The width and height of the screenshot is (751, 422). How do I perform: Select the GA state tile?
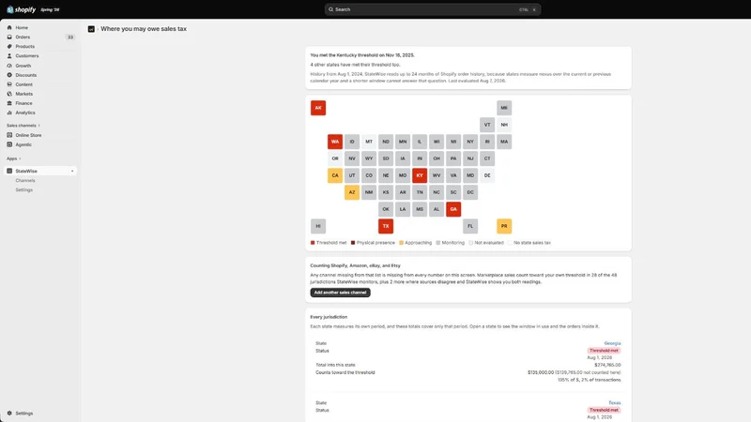453,209
